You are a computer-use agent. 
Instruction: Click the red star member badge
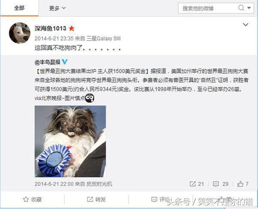(x=71, y=28)
